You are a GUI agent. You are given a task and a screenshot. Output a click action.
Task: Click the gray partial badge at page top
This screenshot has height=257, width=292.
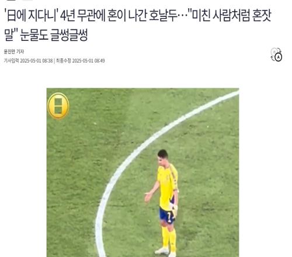tap(29, 1)
